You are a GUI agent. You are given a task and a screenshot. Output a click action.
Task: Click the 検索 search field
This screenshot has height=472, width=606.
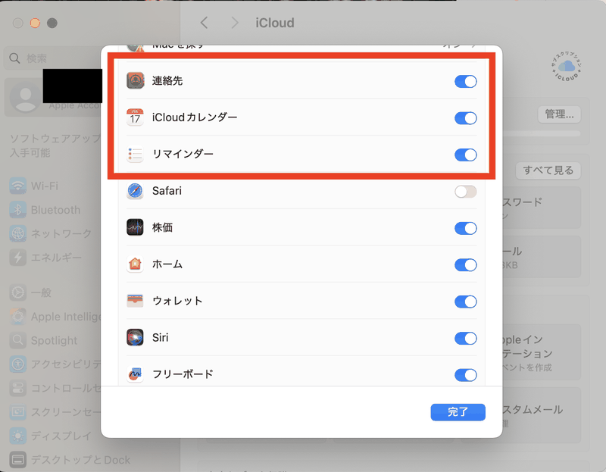click(52, 58)
